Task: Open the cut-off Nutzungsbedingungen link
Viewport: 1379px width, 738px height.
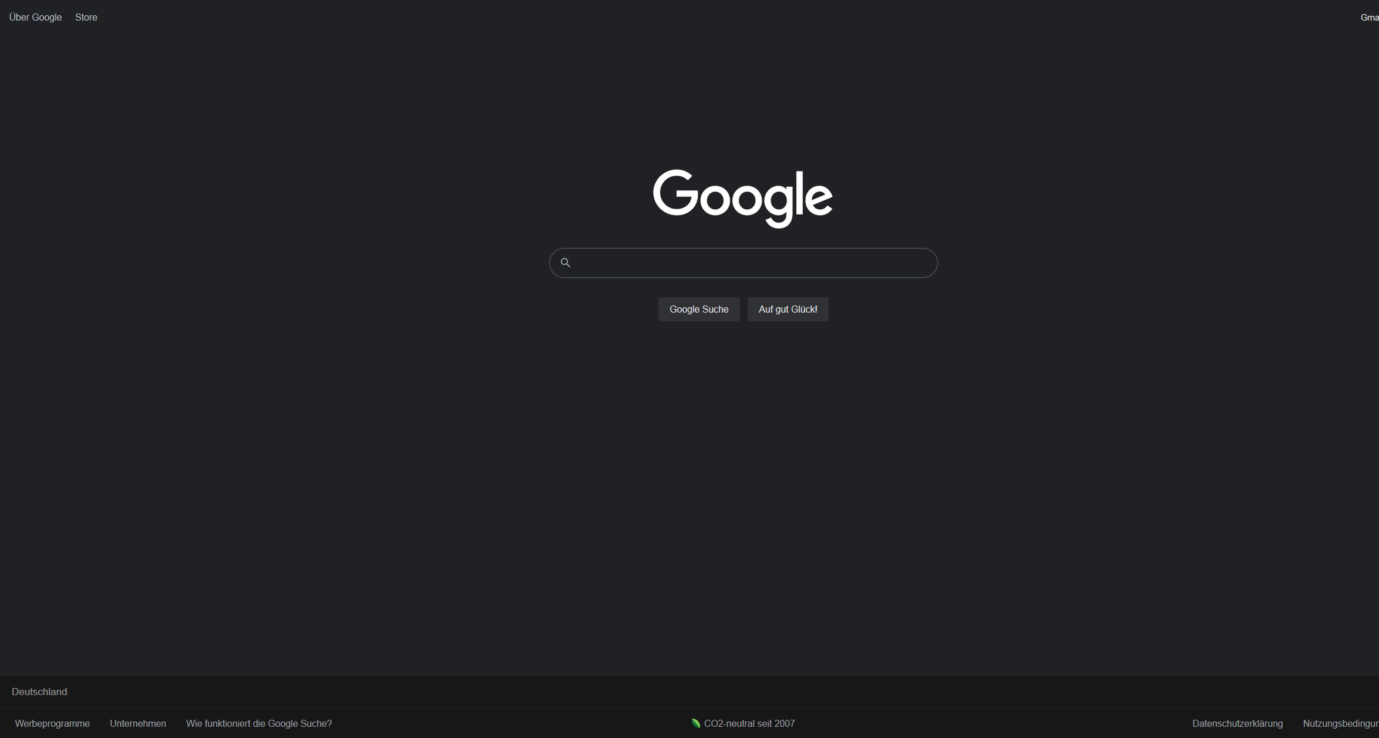Action: 1341,723
